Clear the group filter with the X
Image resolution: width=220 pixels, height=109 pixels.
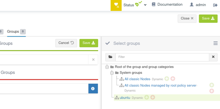213,57
